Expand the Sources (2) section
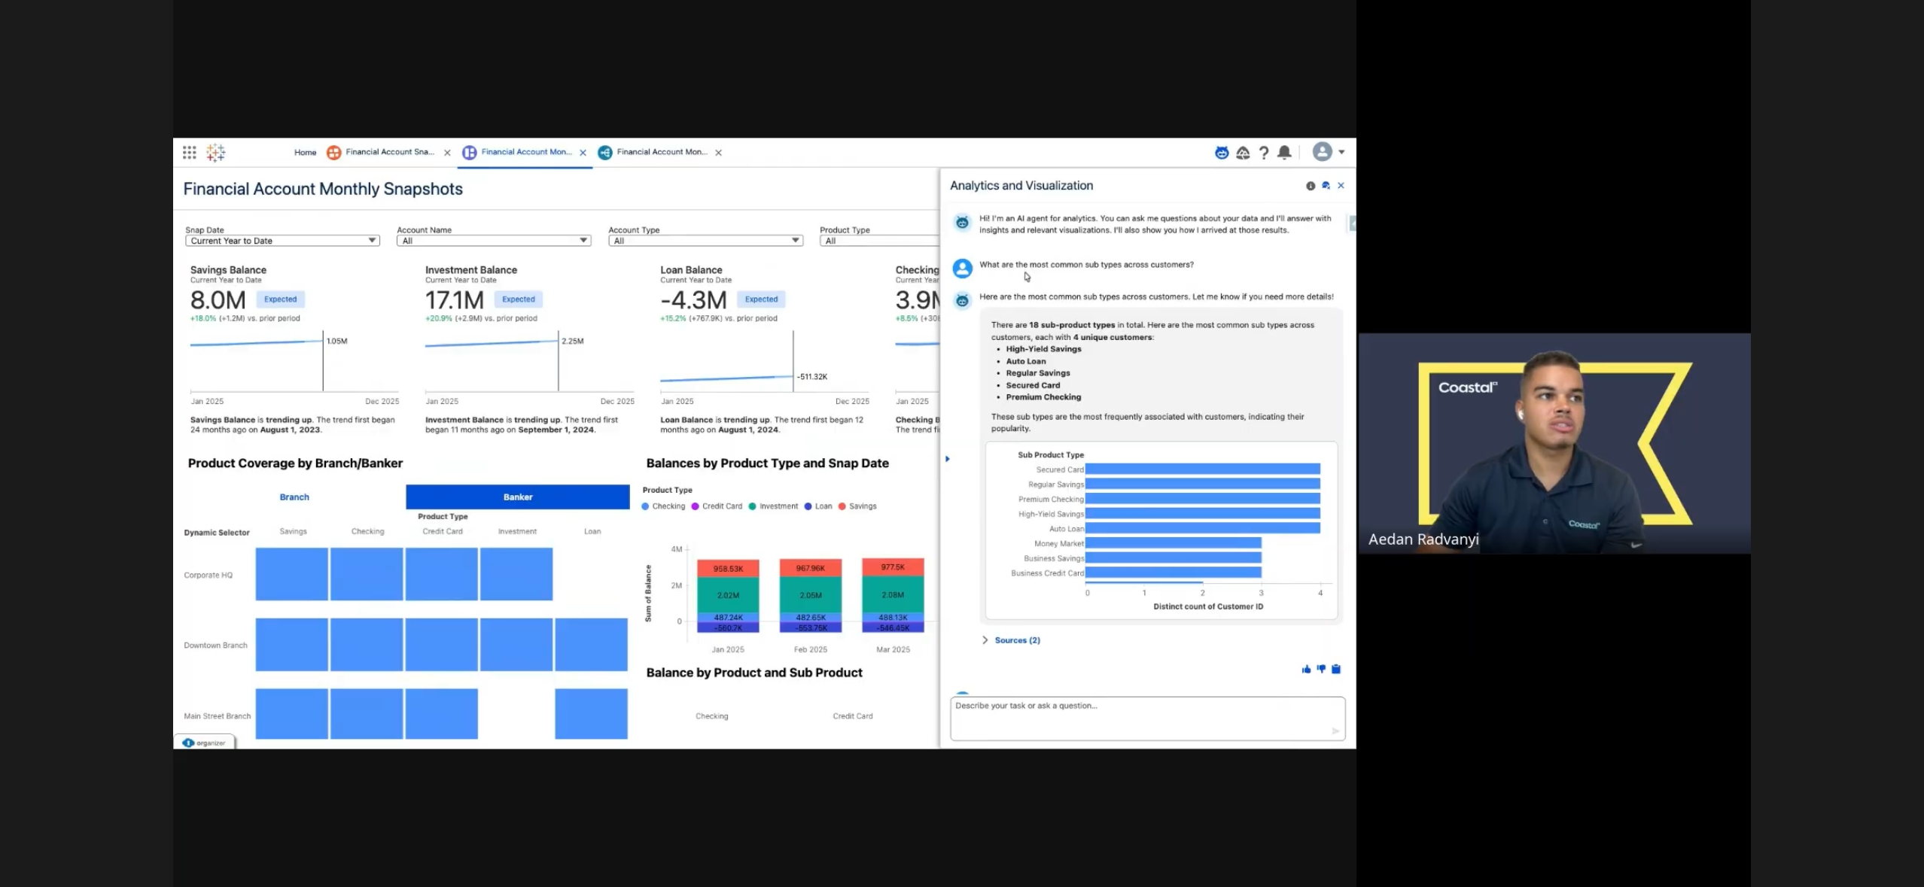The height and width of the screenshot is (887, 1924). (x=1010, y=640)
